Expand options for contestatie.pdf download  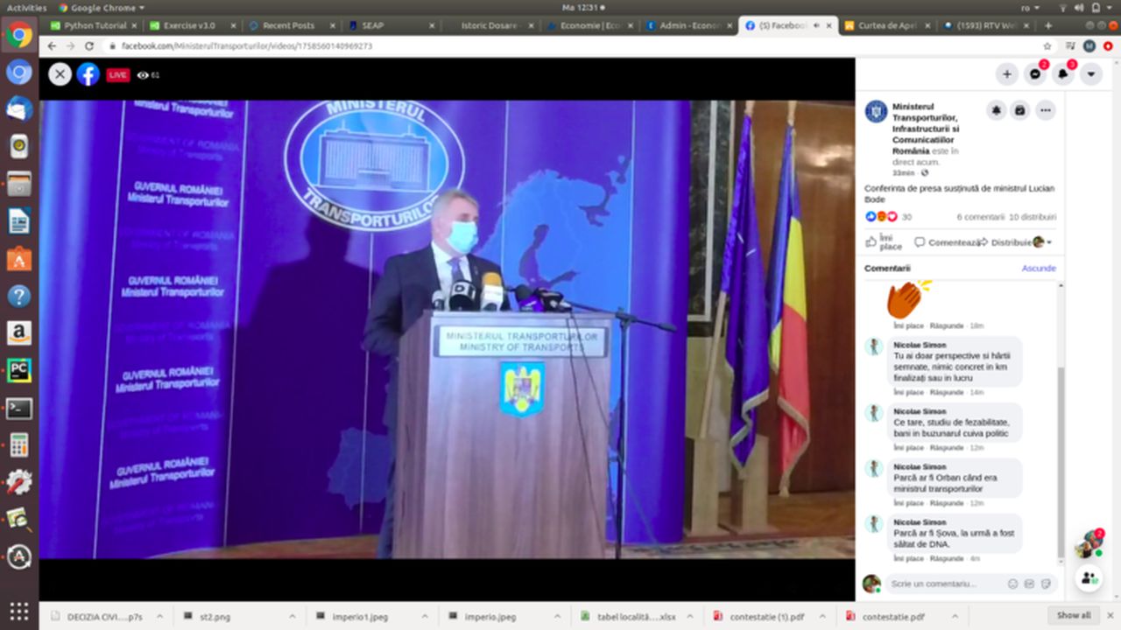(x=955, y=616)
